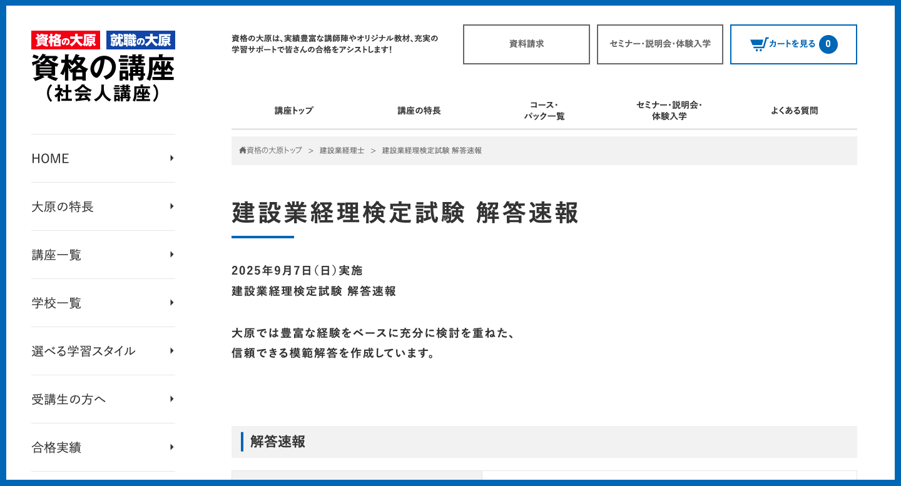Click the 資料請求 button
901x486 pixels.
(526, 44)
